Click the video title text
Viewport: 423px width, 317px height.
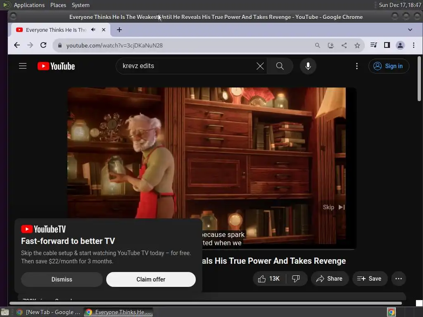274,261
